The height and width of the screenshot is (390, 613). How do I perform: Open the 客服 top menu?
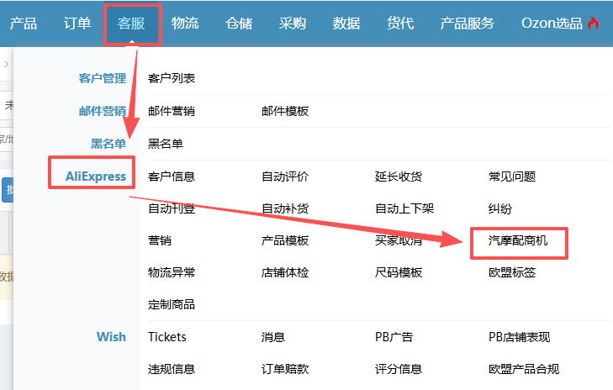(x=131, y=24)
